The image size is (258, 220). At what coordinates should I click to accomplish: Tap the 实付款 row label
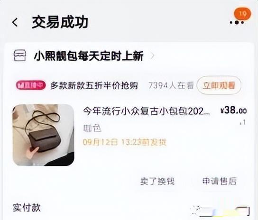(27, 208)
